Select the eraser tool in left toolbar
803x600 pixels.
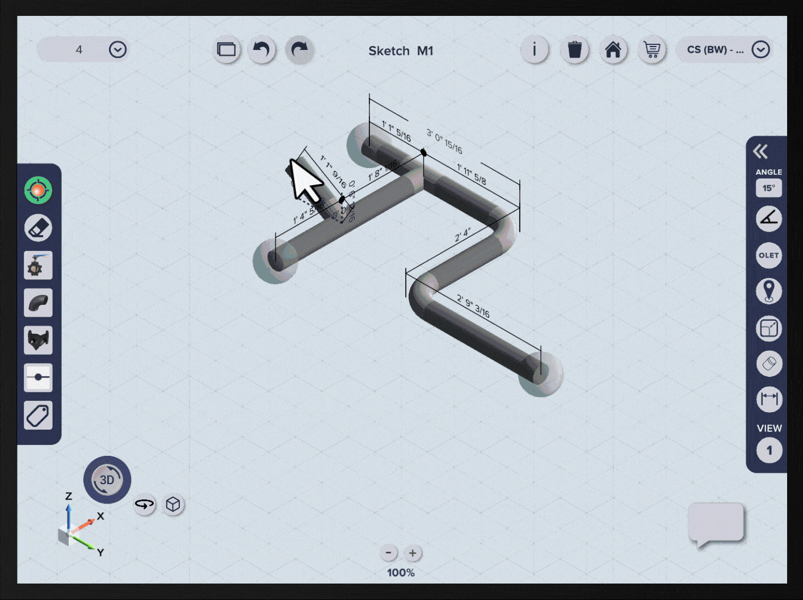[38, 228]
